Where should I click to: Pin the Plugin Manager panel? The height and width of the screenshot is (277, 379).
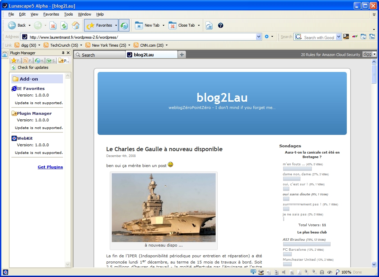(63, 53)
